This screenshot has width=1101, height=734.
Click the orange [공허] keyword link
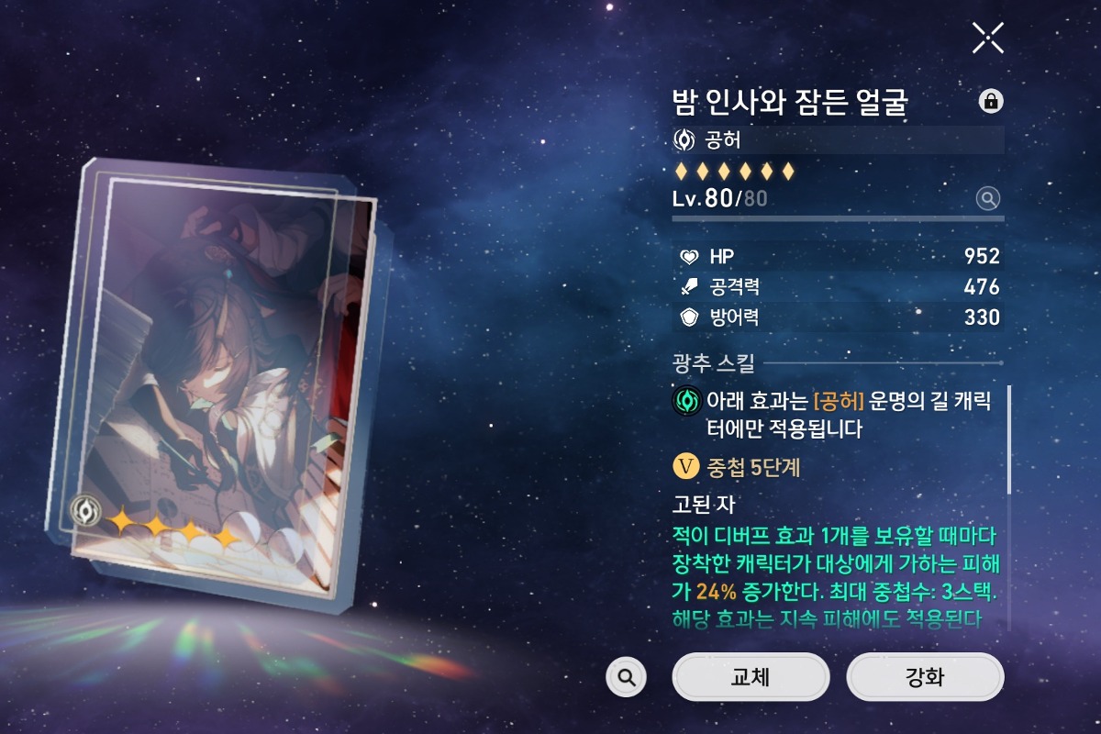coord(840,402)
